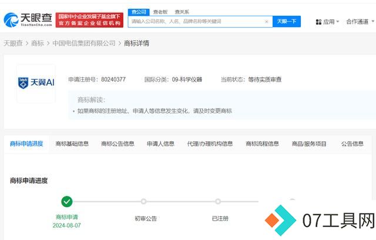Open the 商标 breadcrumb link

38,43
